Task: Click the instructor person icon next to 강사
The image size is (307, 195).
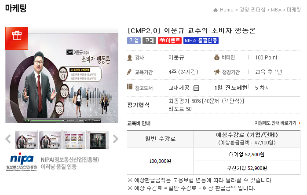Action: [130, 58]
